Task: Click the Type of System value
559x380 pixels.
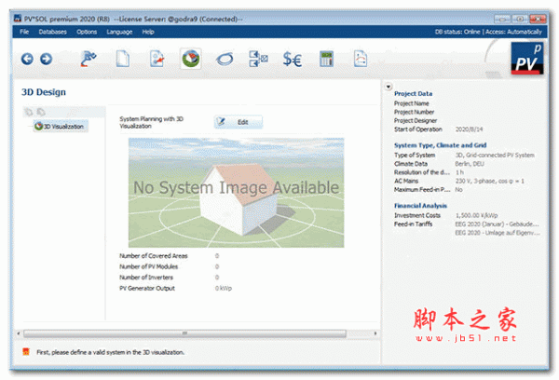Action: click(495, 155)
